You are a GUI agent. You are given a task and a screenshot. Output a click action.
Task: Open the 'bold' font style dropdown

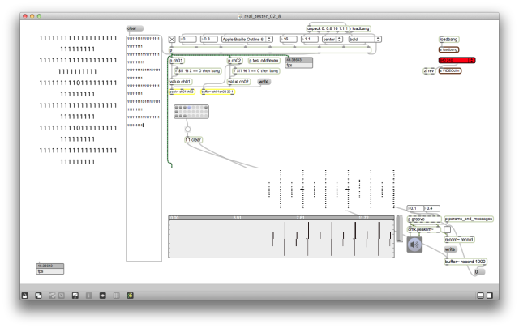[365, 40]
